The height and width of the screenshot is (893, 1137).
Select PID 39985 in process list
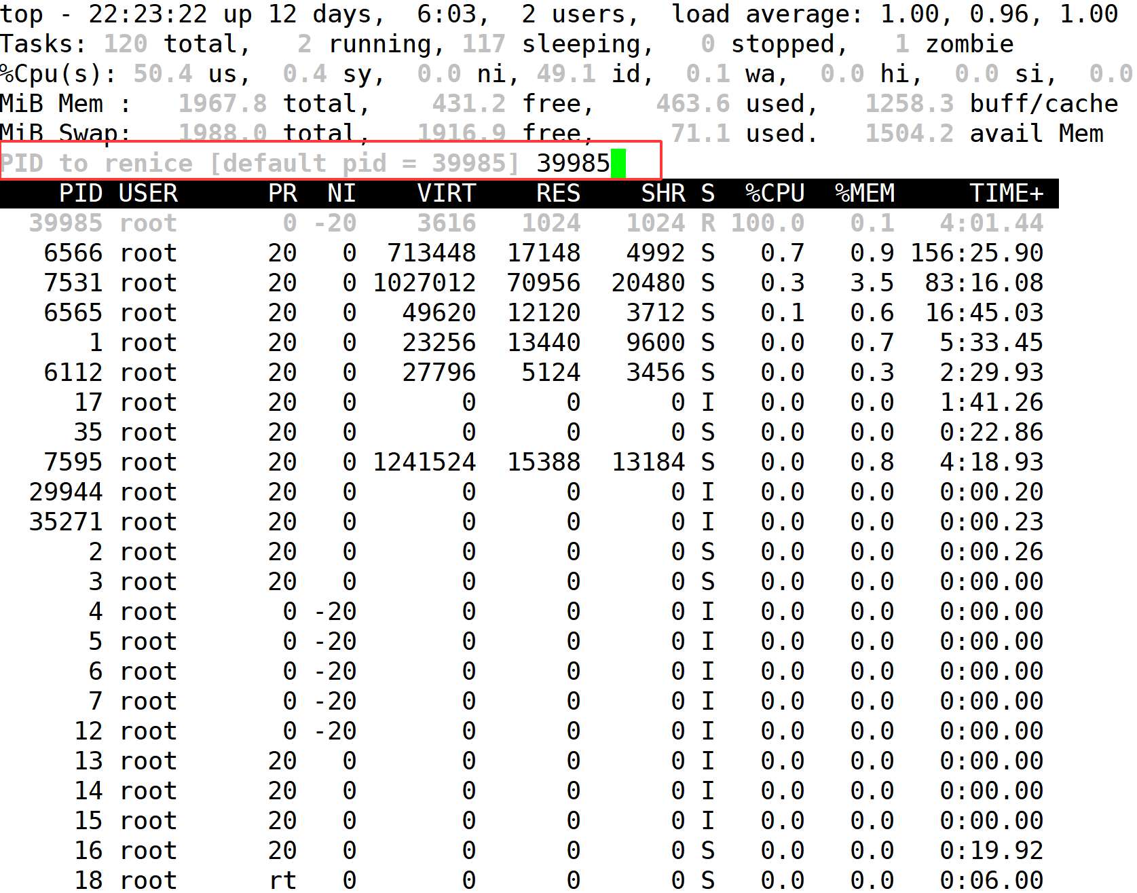(x=529, y=223)
